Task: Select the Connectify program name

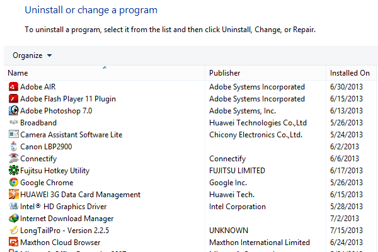Action: 38,159
